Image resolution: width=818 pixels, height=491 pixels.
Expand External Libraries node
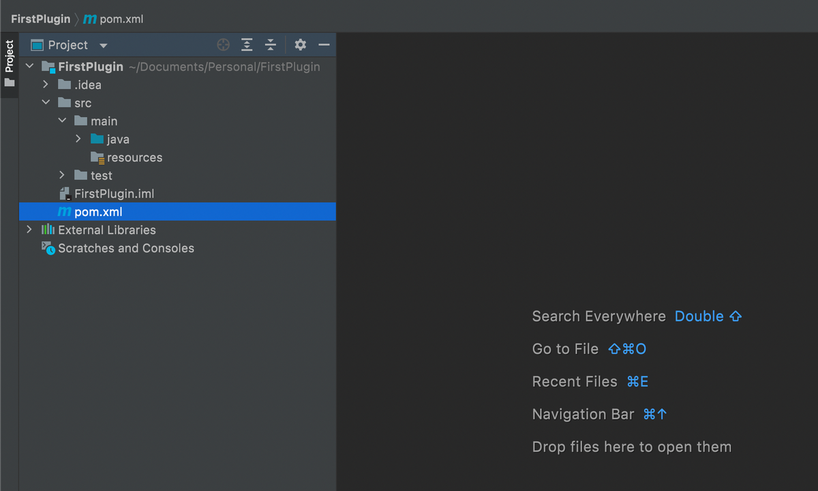[x=29, y=229]
